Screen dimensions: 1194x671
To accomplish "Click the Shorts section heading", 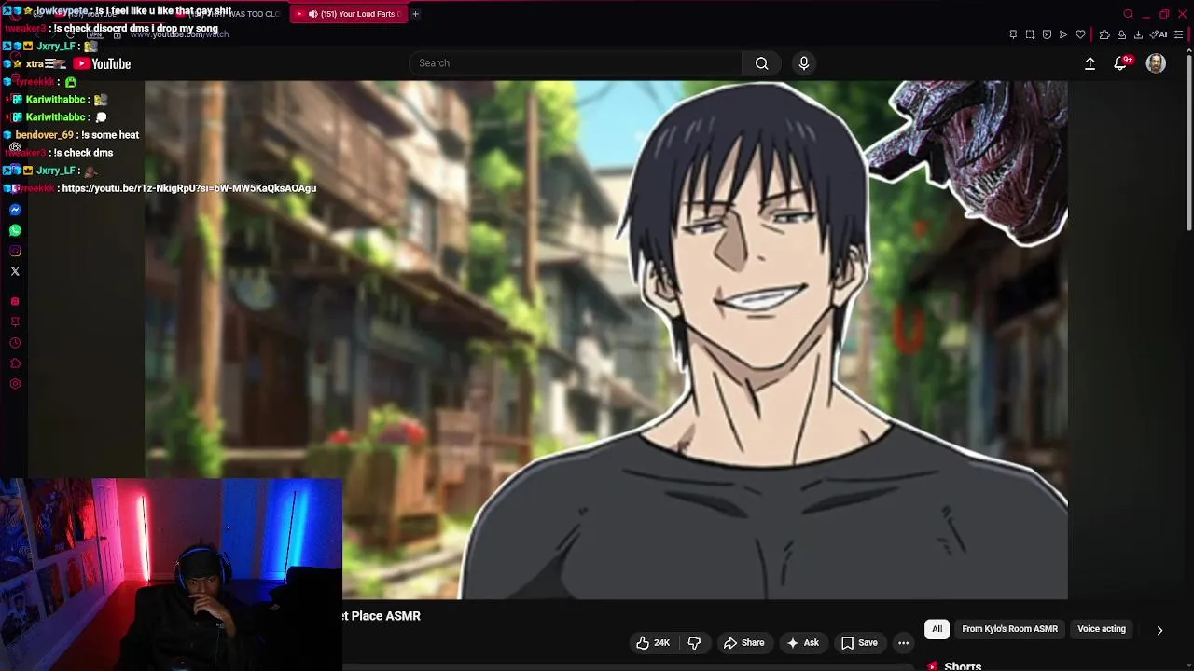I will pos(963,665).
